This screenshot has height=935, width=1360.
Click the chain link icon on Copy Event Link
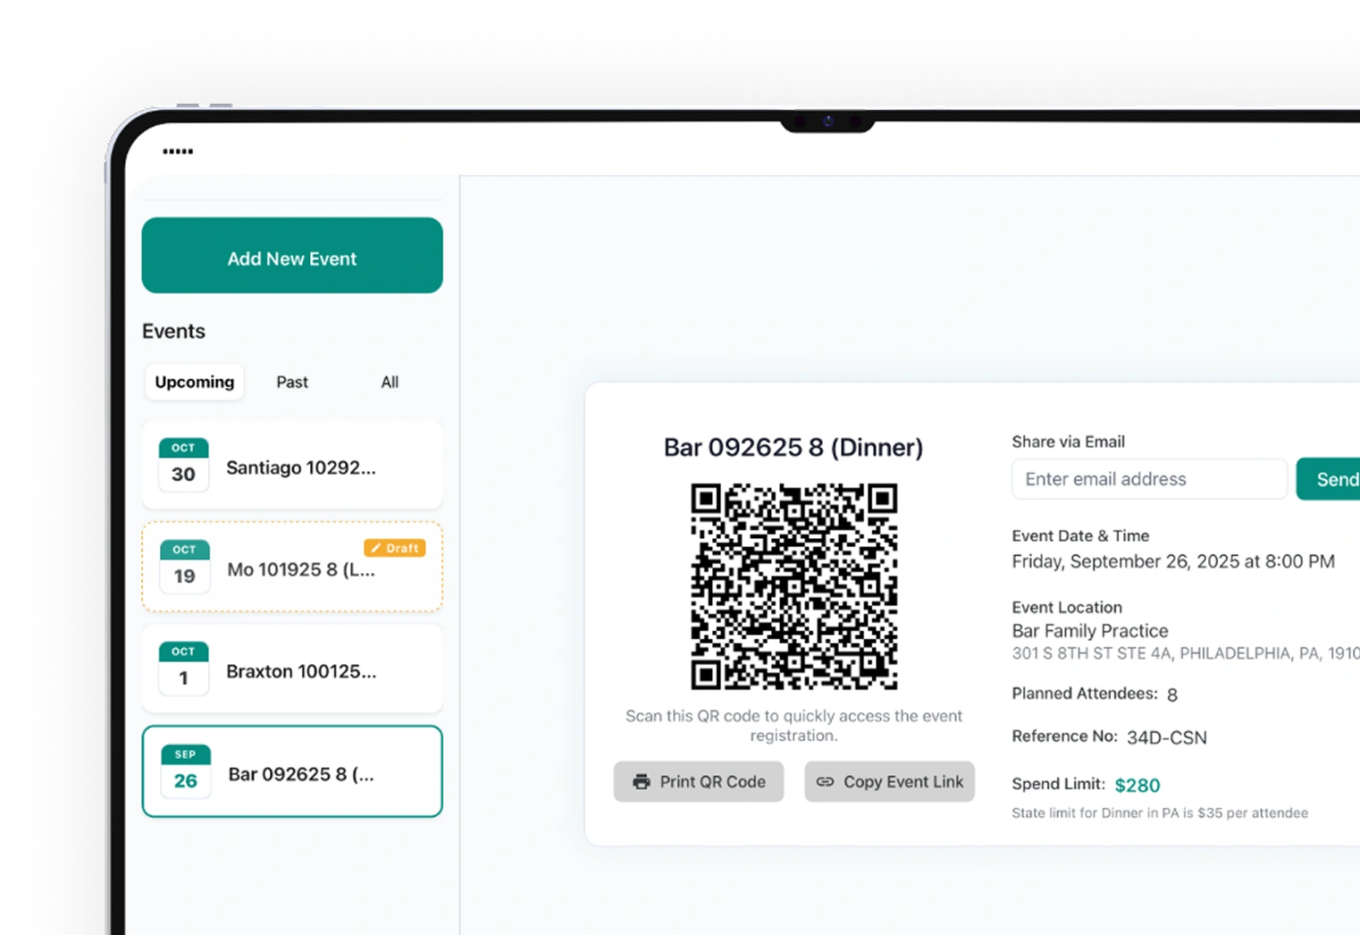[x=825, y=782]
